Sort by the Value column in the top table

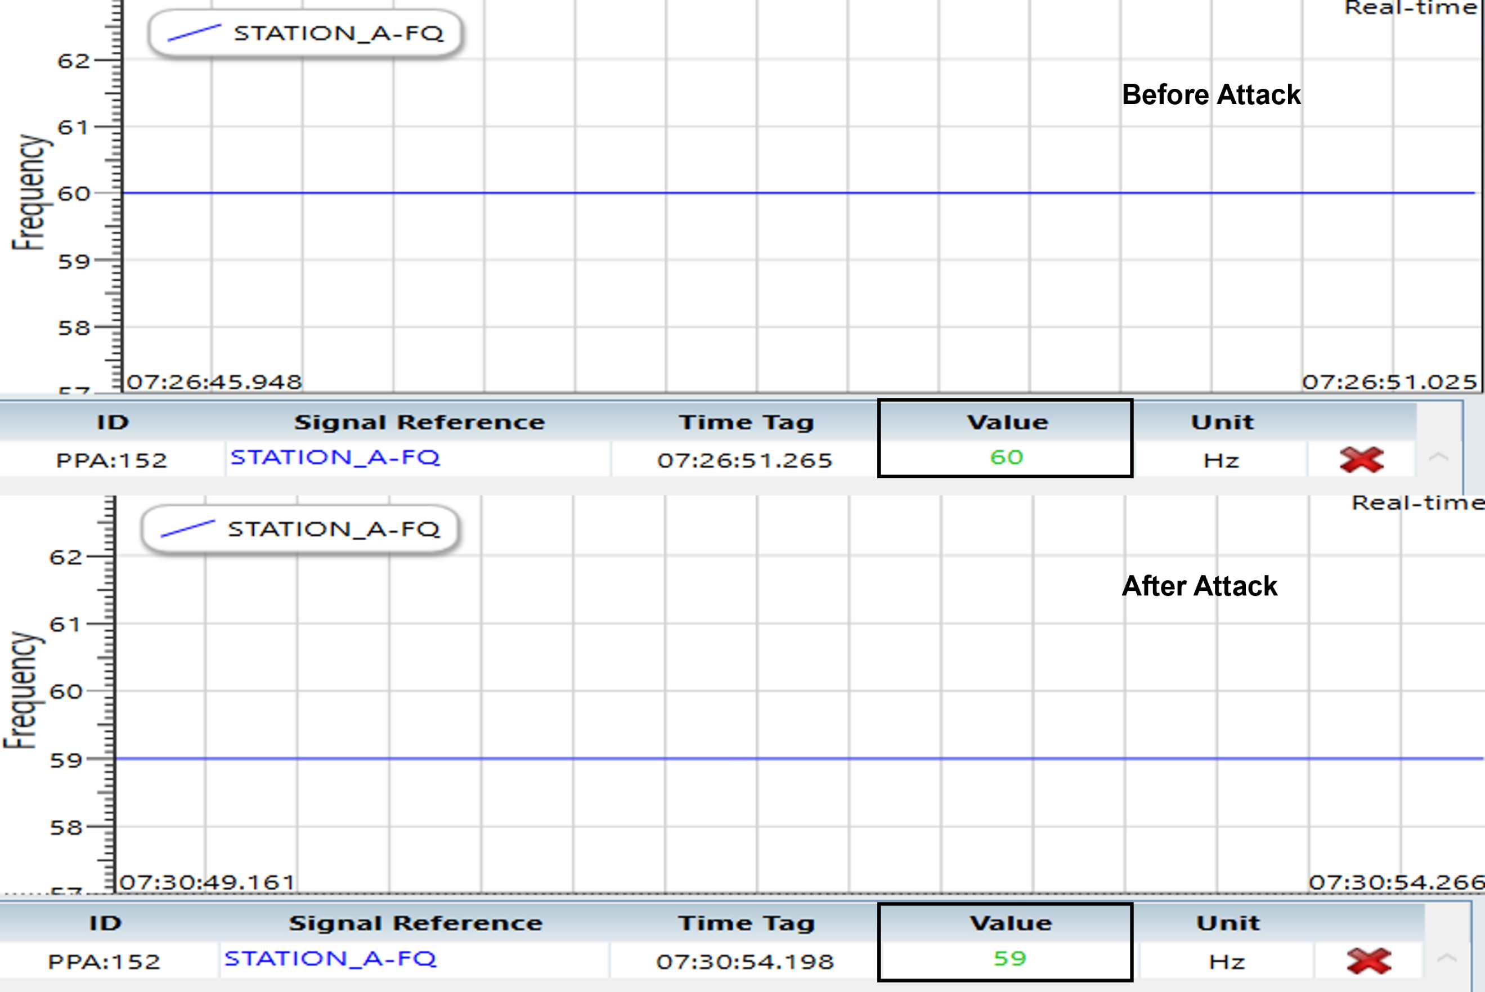(x=1007, y=422)
